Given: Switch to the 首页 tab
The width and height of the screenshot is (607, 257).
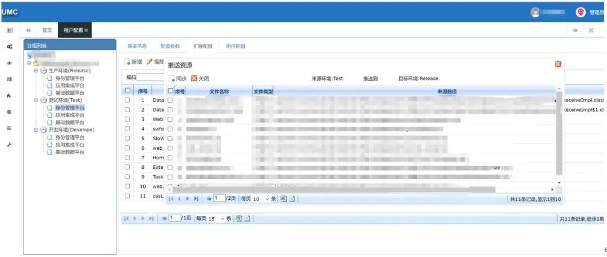Looking at the screenshot, I should pyautogui.click(x=47, y=30).
